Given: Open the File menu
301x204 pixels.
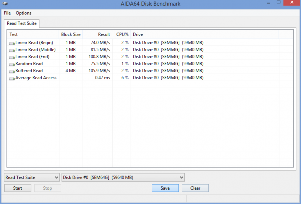Looking at the screenshot, I should coord(7,13).
